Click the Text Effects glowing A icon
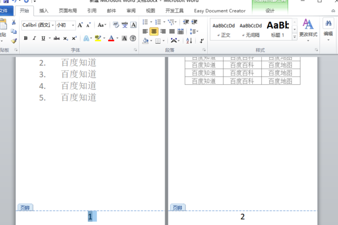This screenshot has width=338, height=225. pos(86,38)
